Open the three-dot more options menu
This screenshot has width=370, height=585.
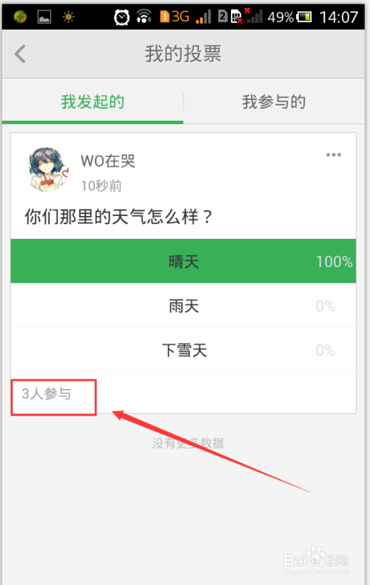(x=334, y=155)
